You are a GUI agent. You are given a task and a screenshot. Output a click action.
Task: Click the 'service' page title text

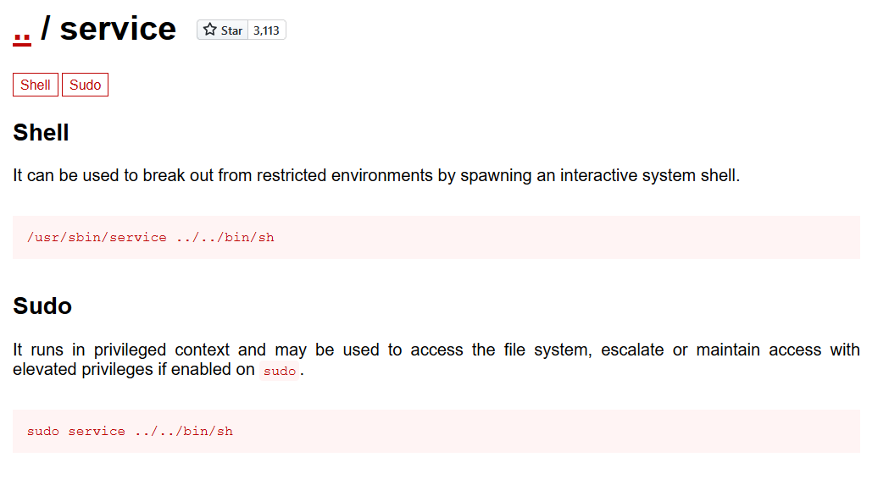(118, 29)
